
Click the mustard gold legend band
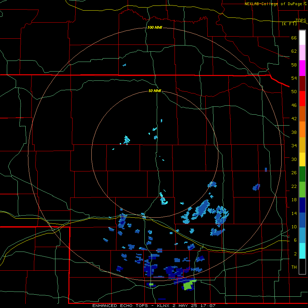tap(302, 145)
